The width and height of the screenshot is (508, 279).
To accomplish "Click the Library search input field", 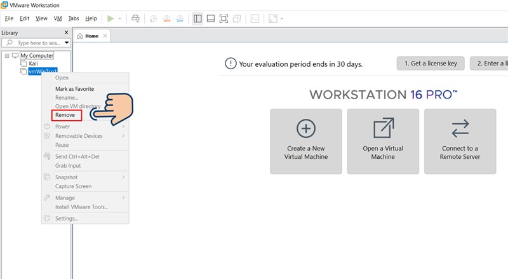I will click(x=38, y=43).
